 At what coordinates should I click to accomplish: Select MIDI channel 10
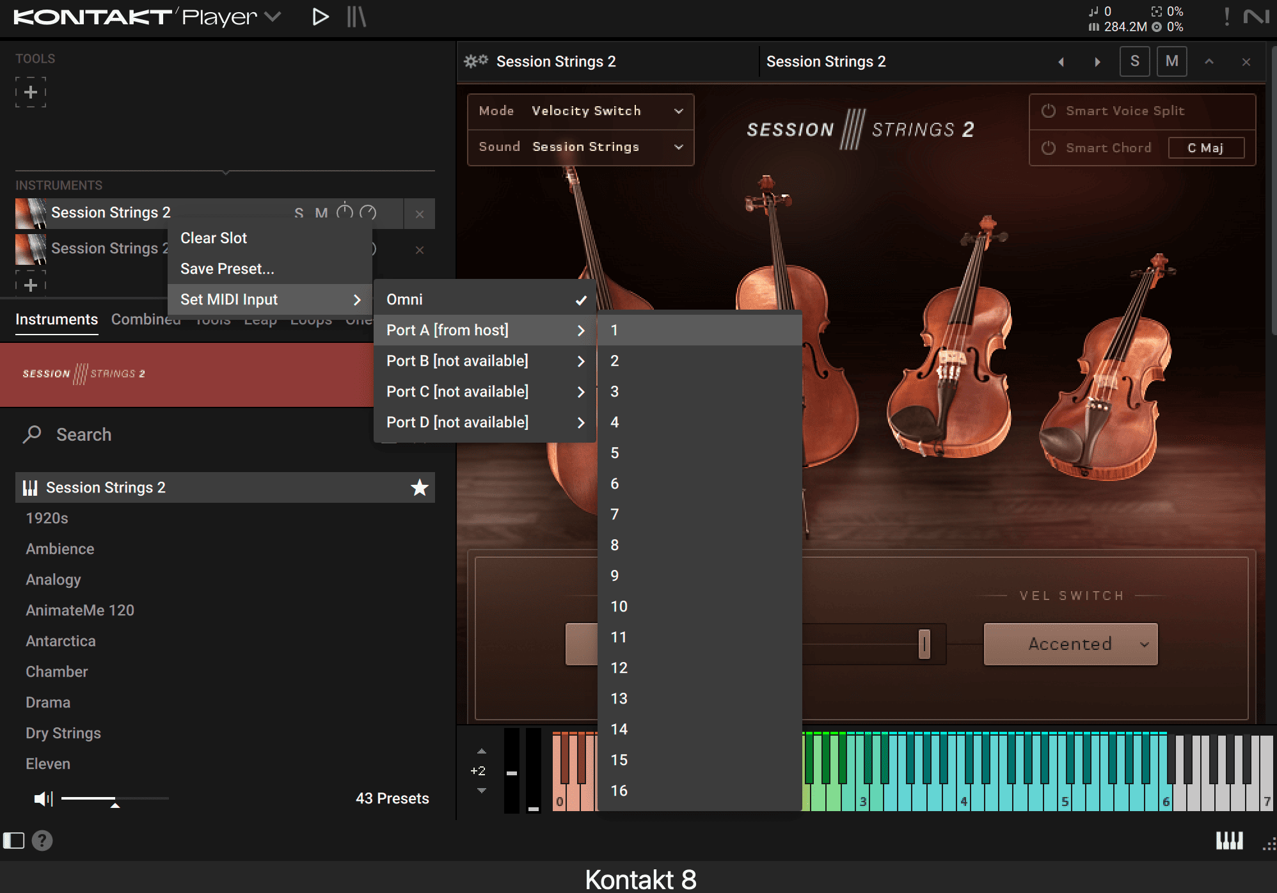(700, 606)
